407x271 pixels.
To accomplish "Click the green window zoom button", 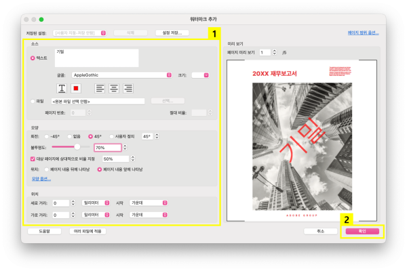I will pyautogui.click(x=41, y=20).
